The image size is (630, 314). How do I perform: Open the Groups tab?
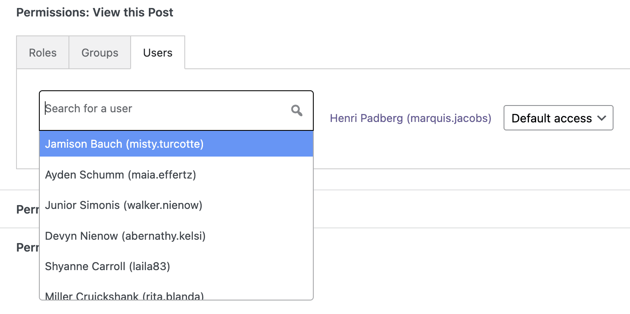tap(100, 53)
